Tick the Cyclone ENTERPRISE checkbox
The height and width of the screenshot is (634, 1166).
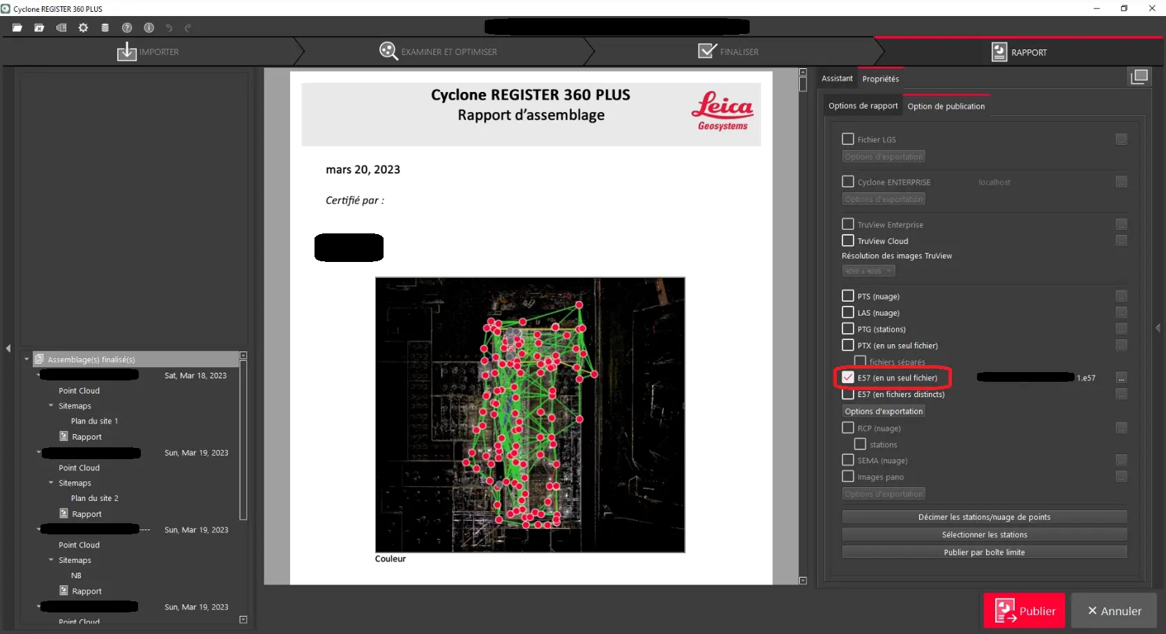(848, 182)
